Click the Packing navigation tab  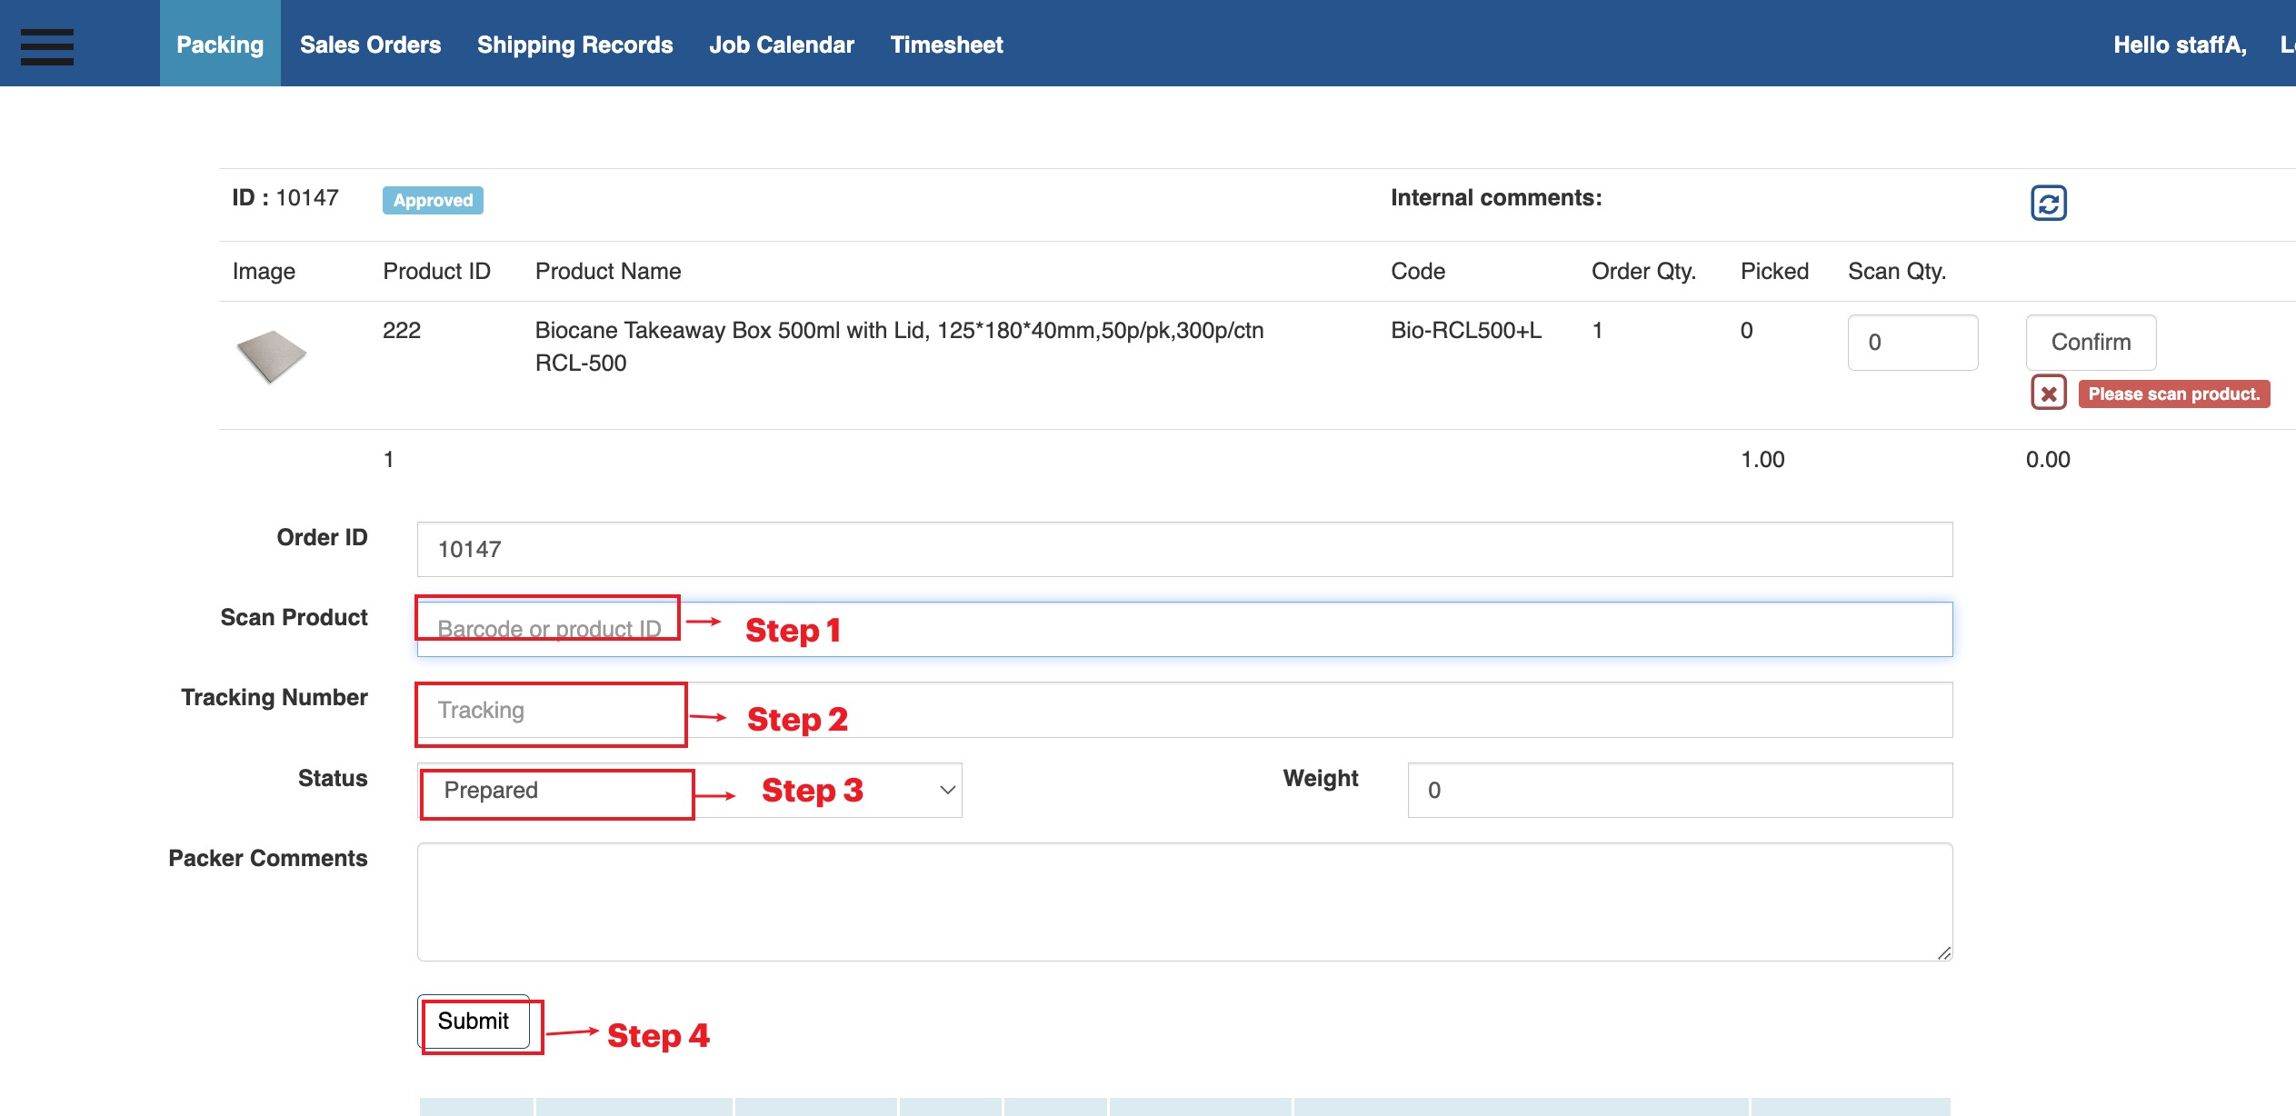[220, 43]
